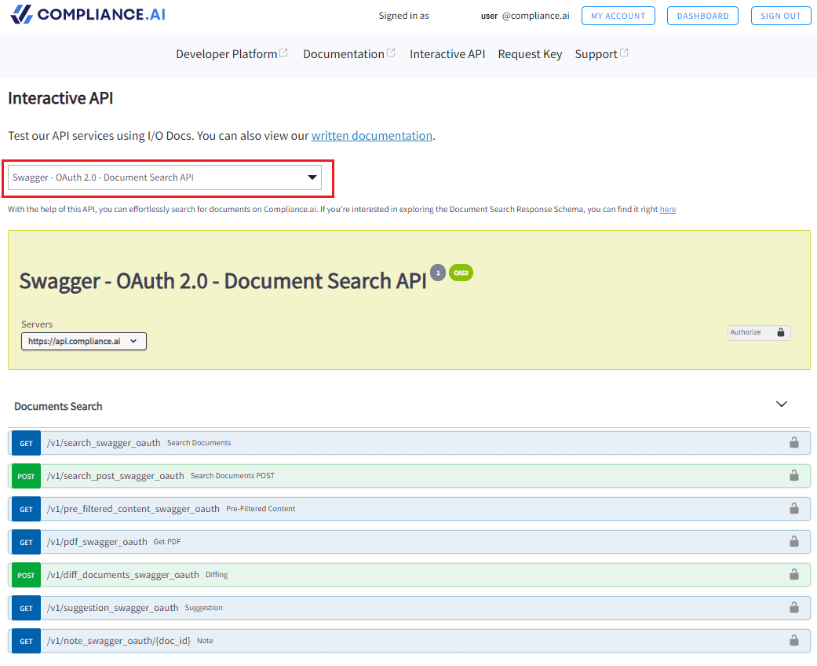Click the 'Servers' label
Screen dimensions: 817x666
[36, 324]
